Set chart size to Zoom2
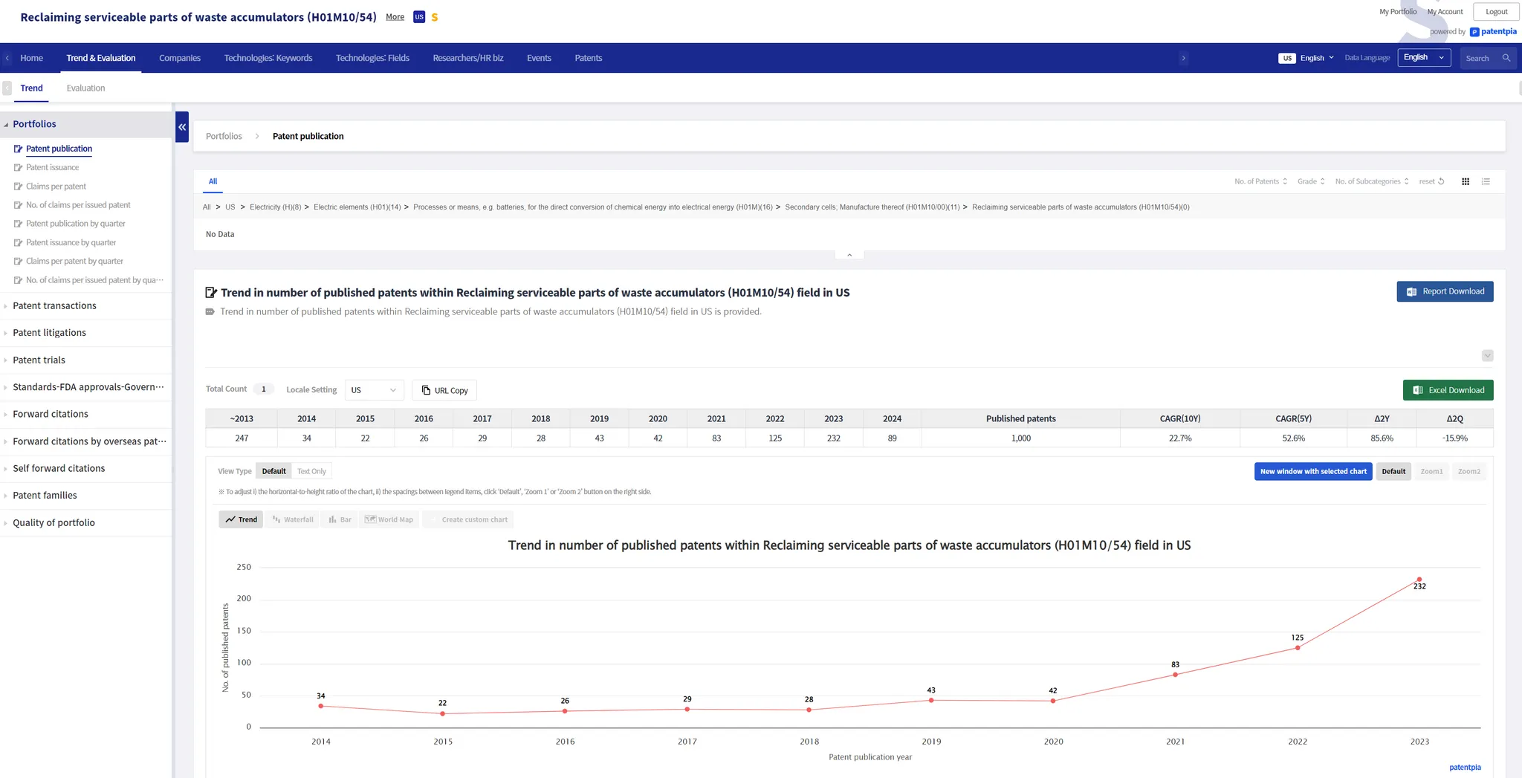The width and height of the screenshot is (1522, 778). tap(1468, 471)
